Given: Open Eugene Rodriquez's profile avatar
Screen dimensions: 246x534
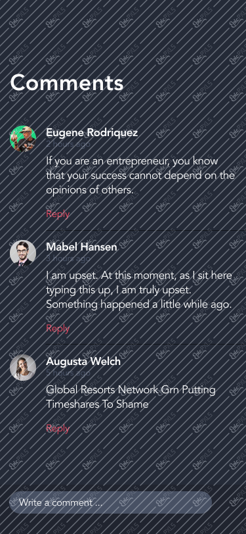Looking at the screenshot, I should [x=23, y=139].
